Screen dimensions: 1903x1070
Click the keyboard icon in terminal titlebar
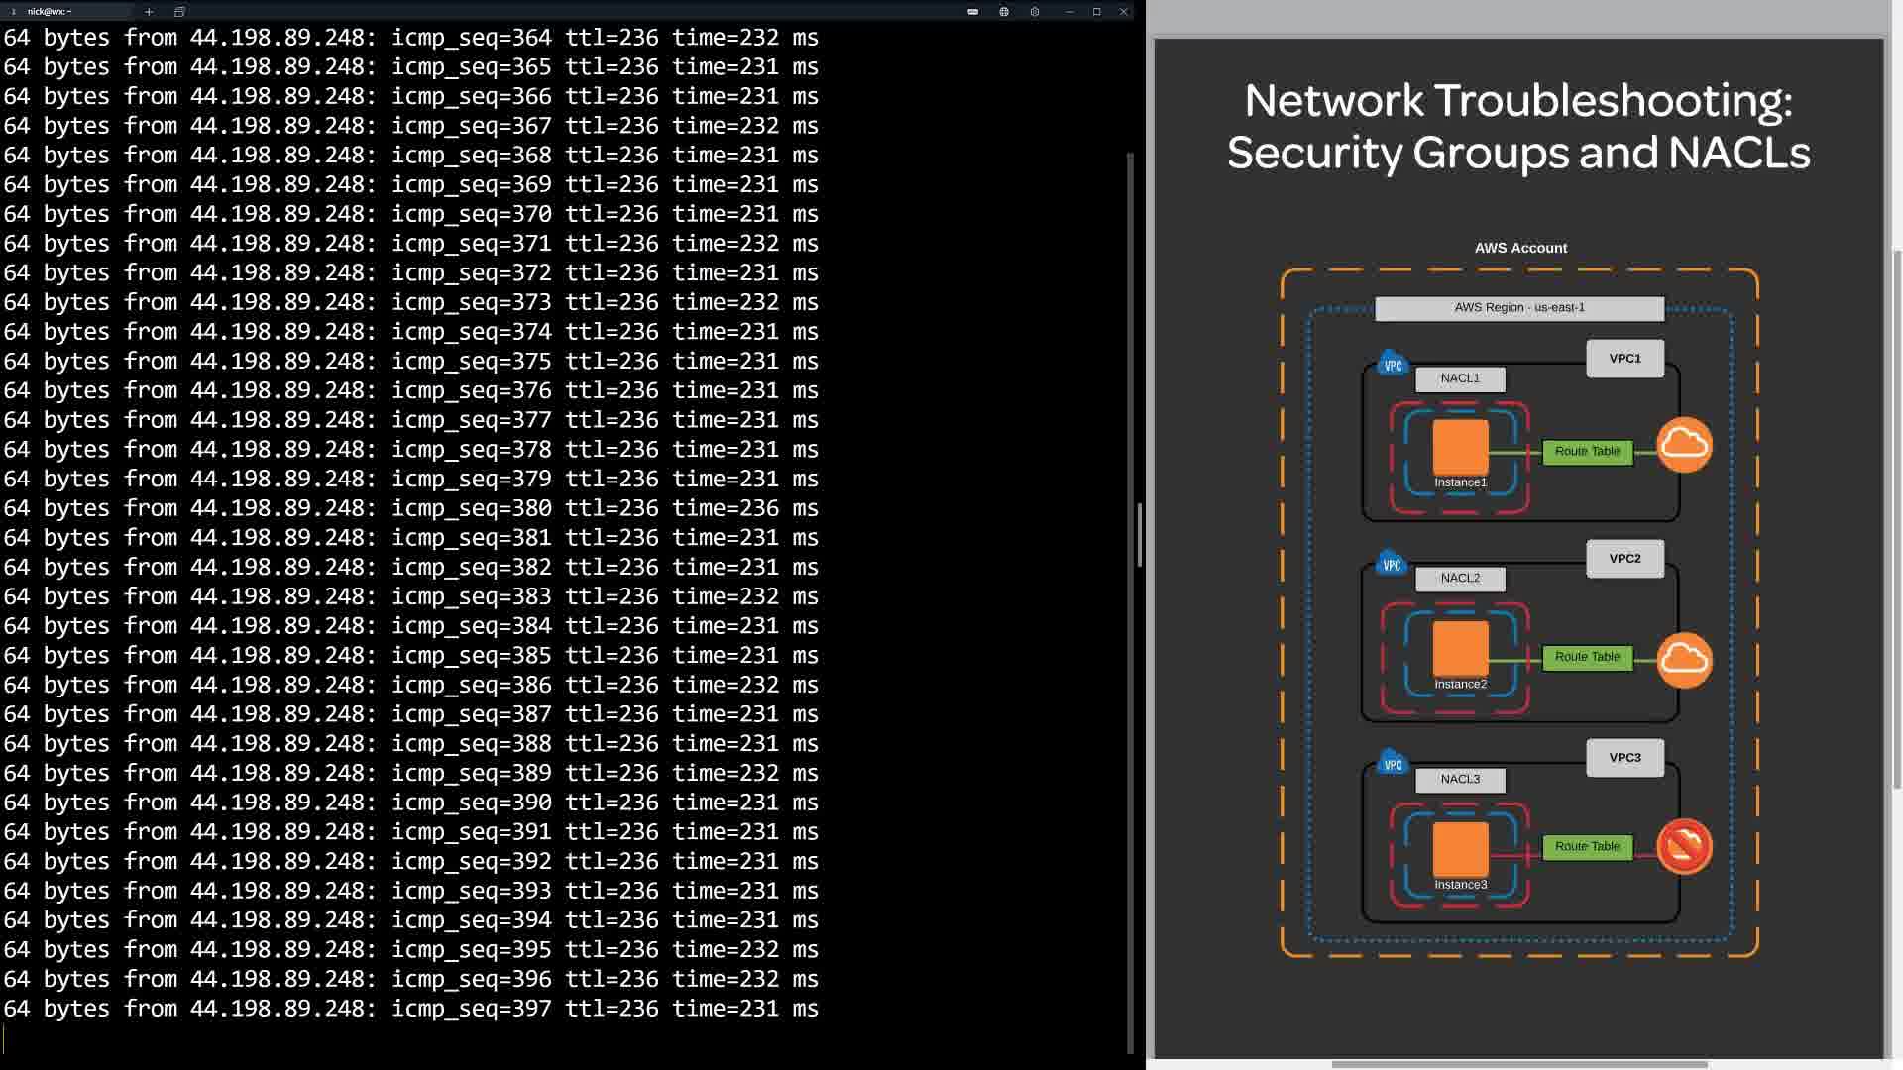pyautogui.click(x=972, y=12)
